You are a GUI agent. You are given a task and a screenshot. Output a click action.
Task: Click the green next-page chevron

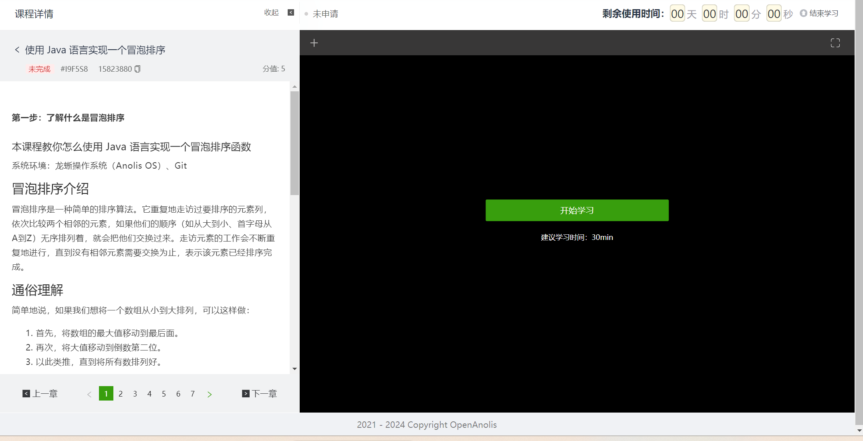pyautogui.click(x=210, y=395)
